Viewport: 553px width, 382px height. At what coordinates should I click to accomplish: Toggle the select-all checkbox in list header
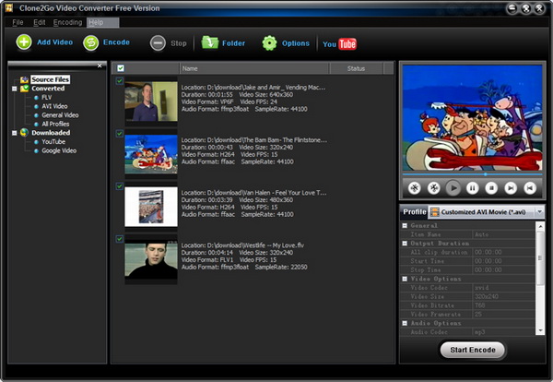[x=120, y=68]
